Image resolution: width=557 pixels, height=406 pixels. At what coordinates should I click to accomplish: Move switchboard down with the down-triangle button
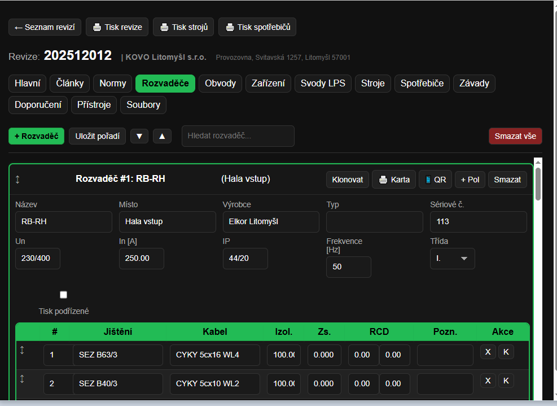(139, 136)
